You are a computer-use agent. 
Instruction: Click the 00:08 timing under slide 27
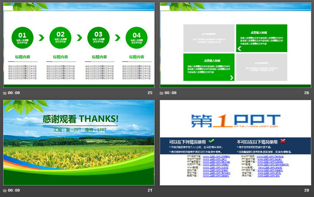click(14, 190)
